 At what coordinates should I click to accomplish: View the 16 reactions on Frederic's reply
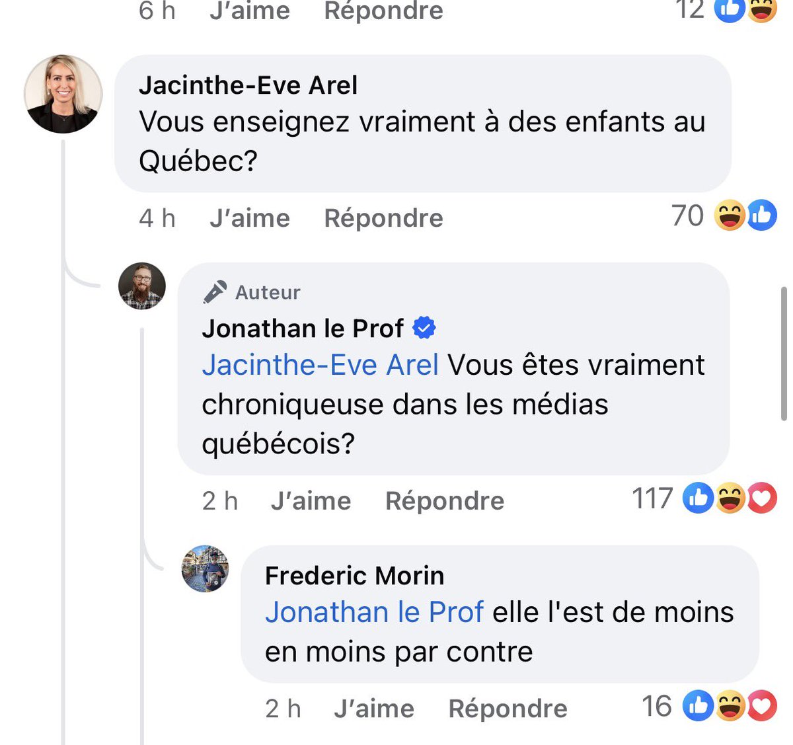point(657,707)
